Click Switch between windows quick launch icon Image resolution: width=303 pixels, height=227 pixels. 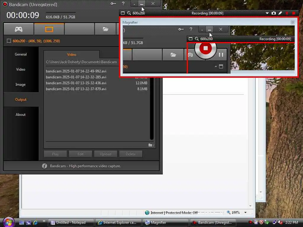28,223
